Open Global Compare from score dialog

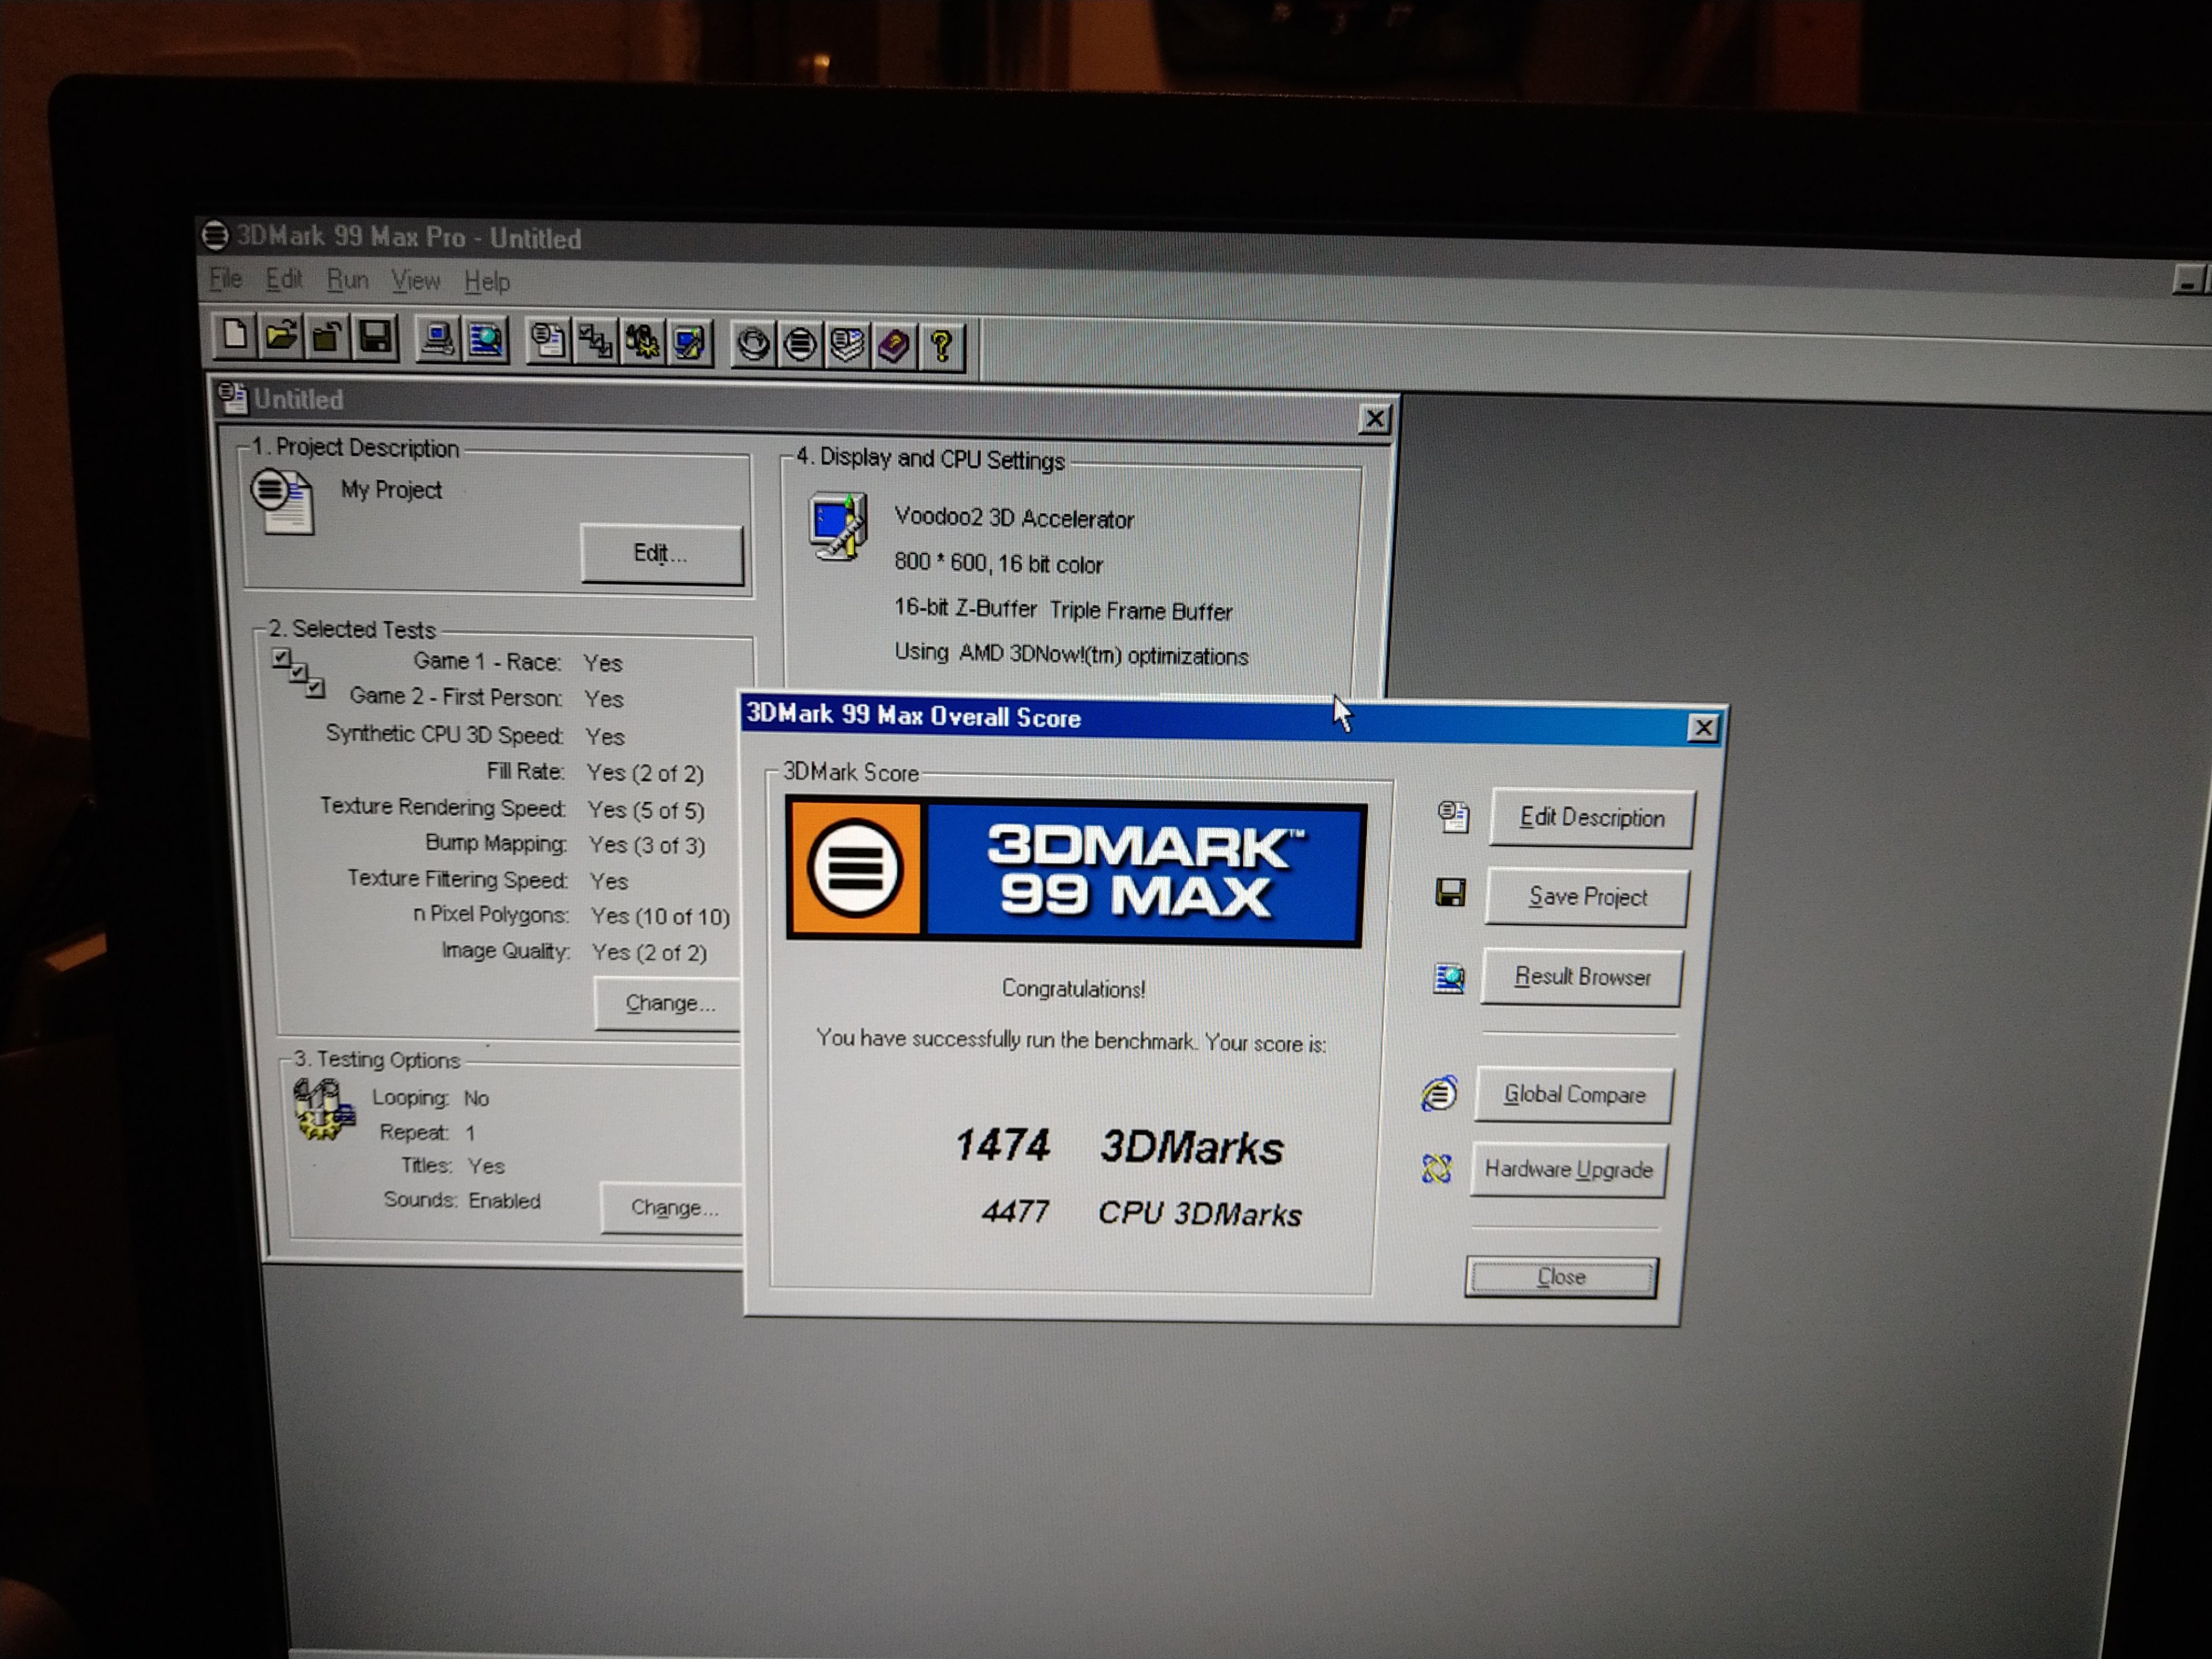pos(1573,1095)
